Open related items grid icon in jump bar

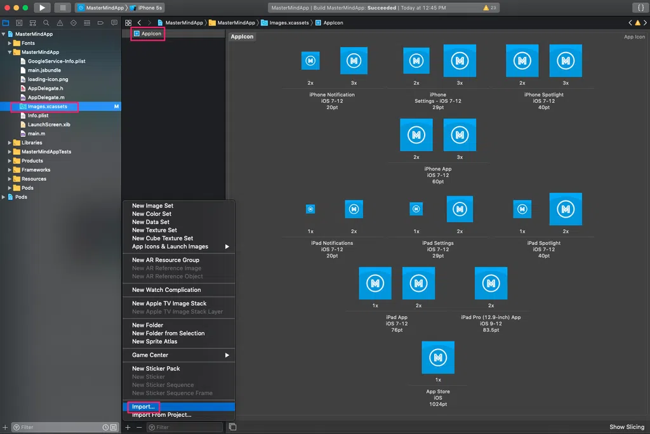pyautogui.click(x=128, y=23)
